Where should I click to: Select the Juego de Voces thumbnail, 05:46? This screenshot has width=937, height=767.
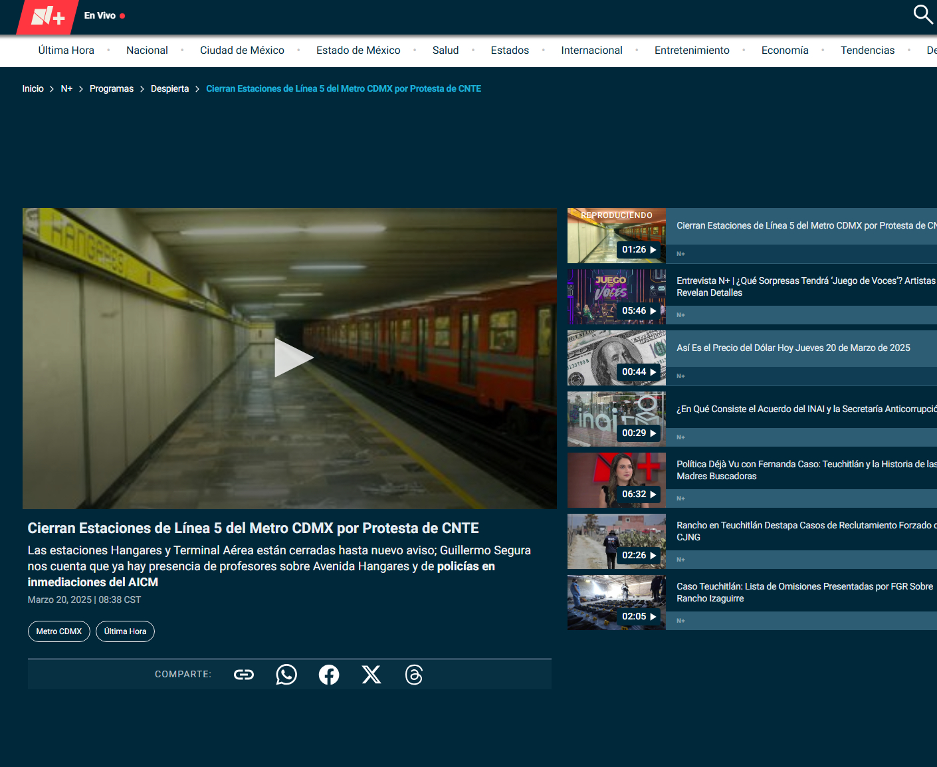pos(617,297)
